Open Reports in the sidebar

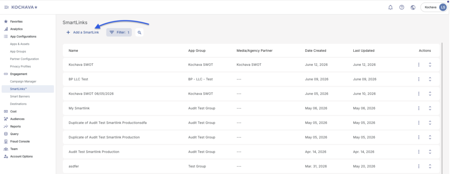pos(15,127)
